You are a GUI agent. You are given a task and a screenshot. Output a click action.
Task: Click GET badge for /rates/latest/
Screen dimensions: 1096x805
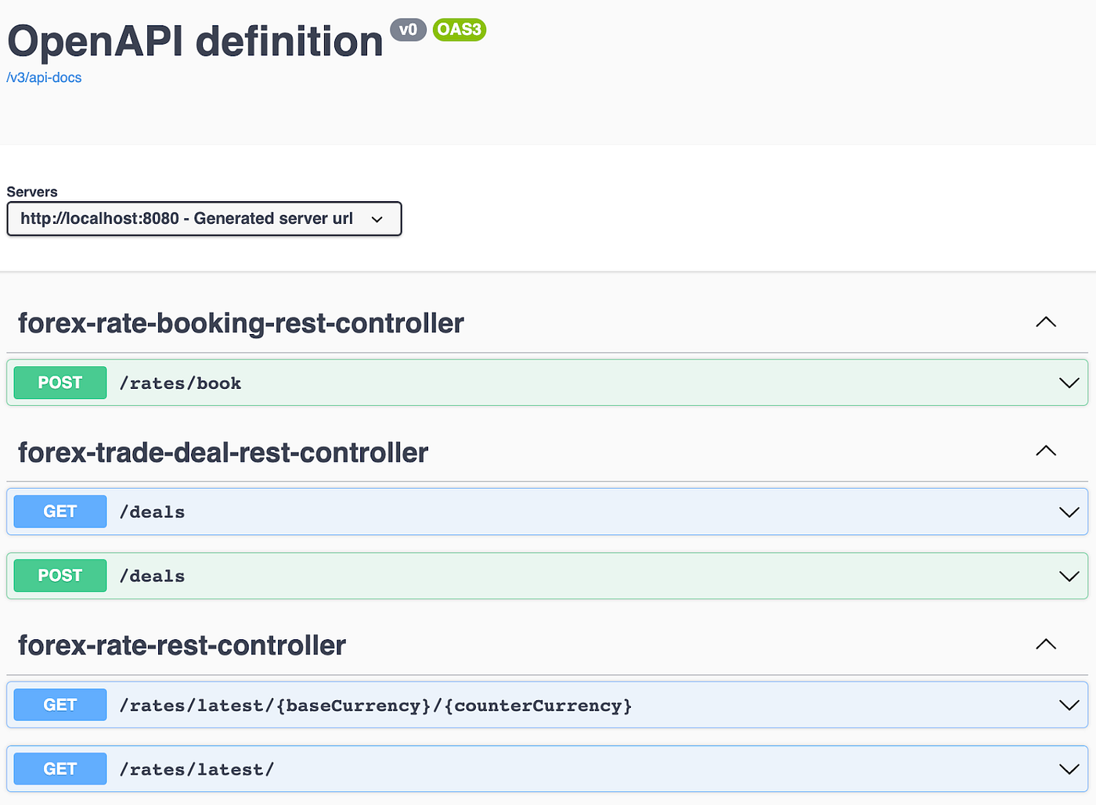[x=60, y=769]
